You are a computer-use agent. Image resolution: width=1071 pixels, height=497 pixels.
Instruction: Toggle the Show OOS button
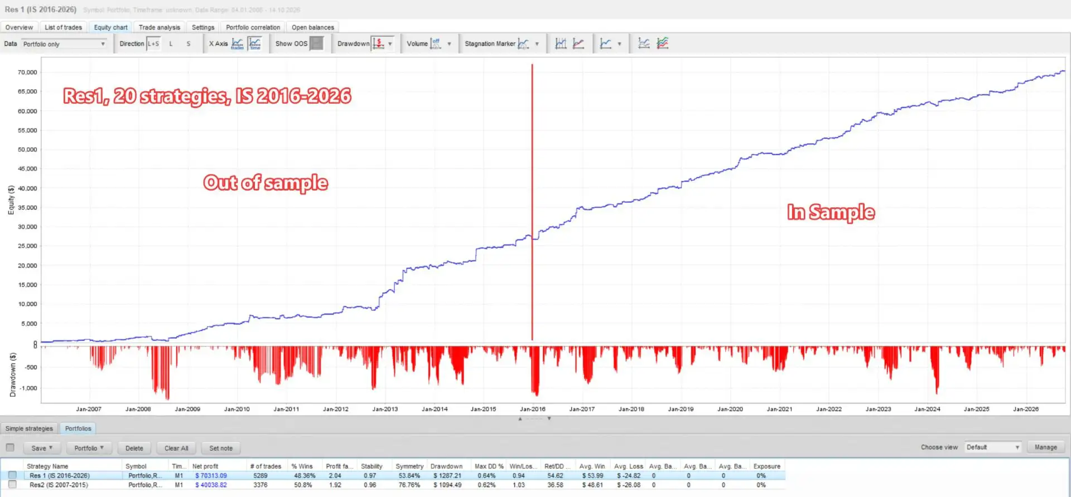316,43
